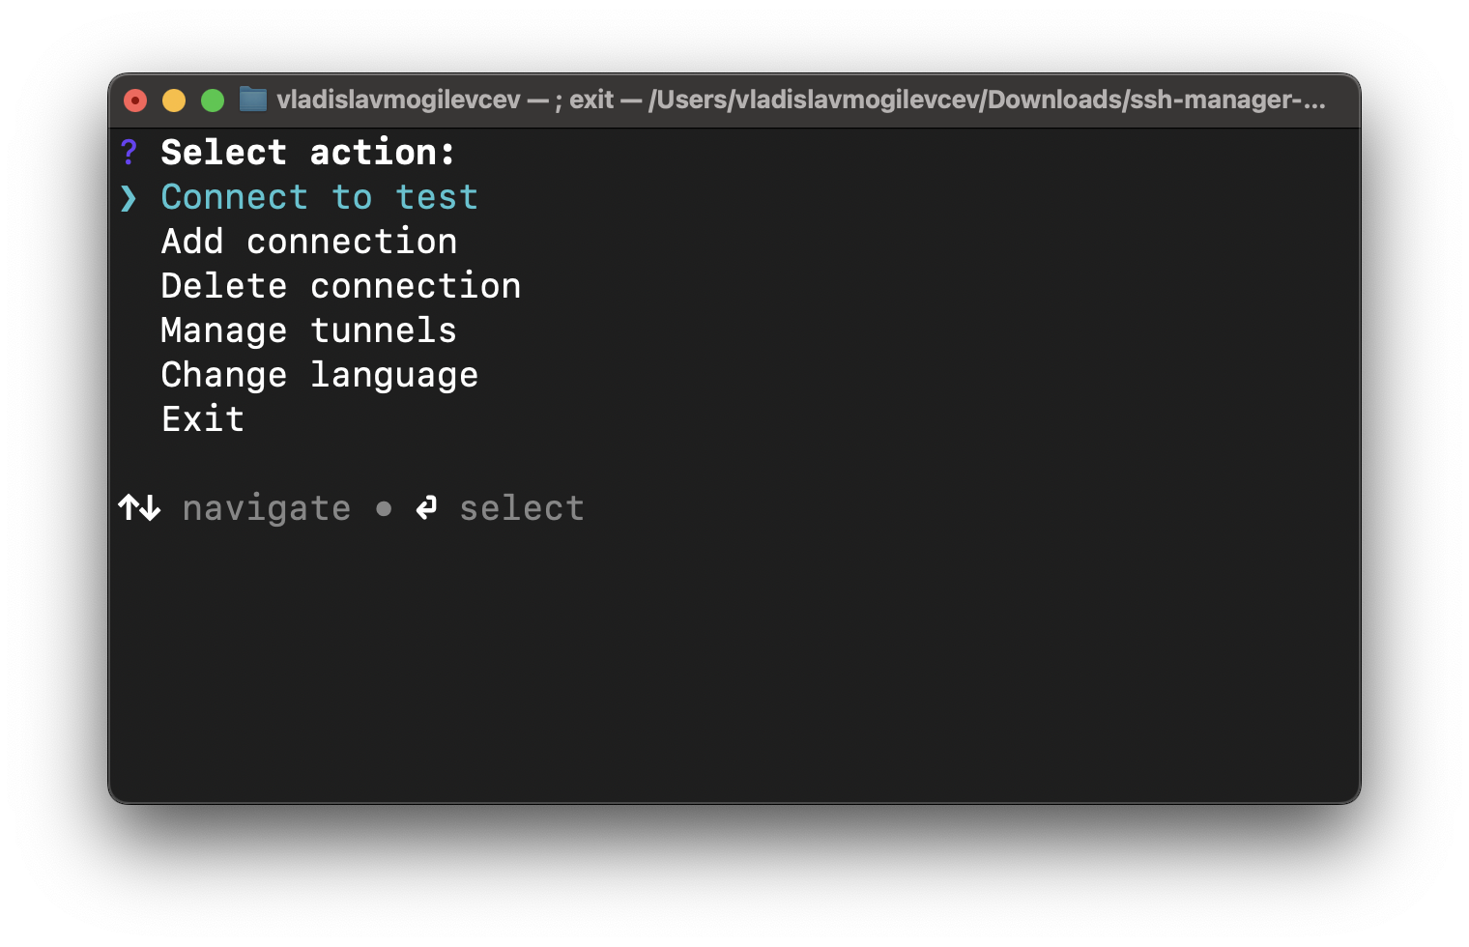Click the folder icon in the title bar
Image resolution: width=1469 pixels, height=947 pixels.
252,99
